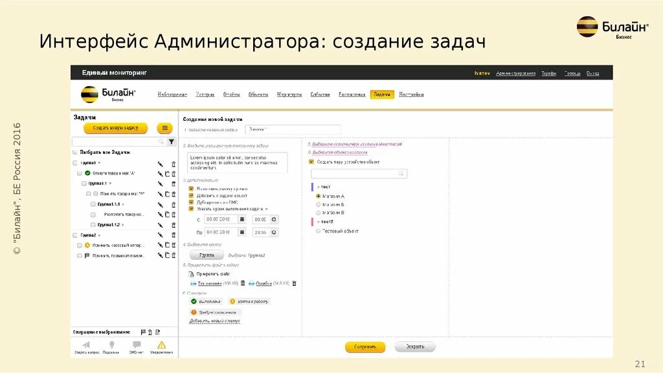Screen dimensions: 663x373
Task: Click the pink color bar next to тест2
Action: pyautogui.click(x=313, y=221)
